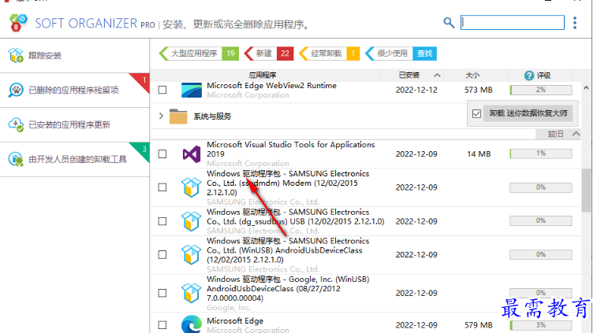Screen dimensions: 597x333
Task: Click the 评级 help question mark icon
Action: coord(529,76)
